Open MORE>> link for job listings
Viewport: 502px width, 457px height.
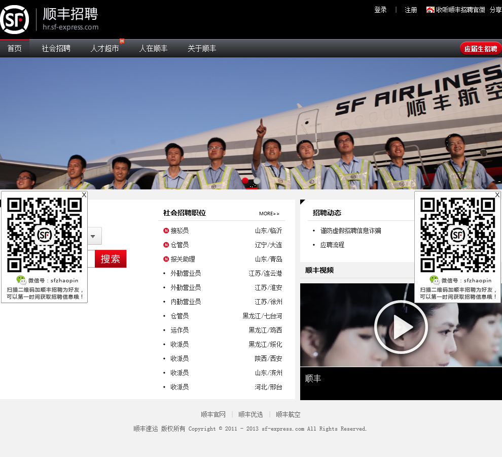click(x=269, y=214)
